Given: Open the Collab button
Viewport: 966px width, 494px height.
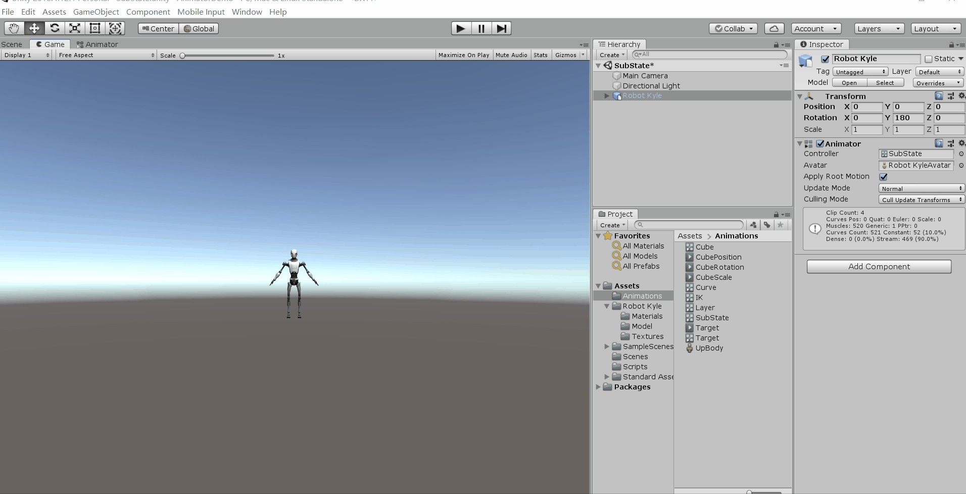Looking at the screenshot, I should coord(733,29).
